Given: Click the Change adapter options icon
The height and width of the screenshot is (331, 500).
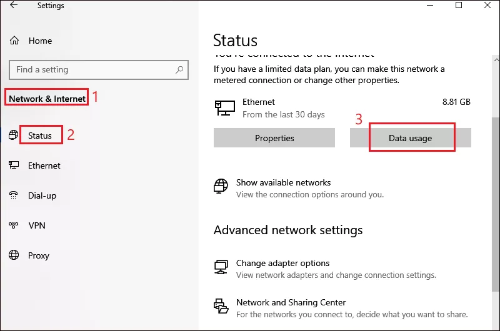Looking at the screenshot, I should pos(221,267).
